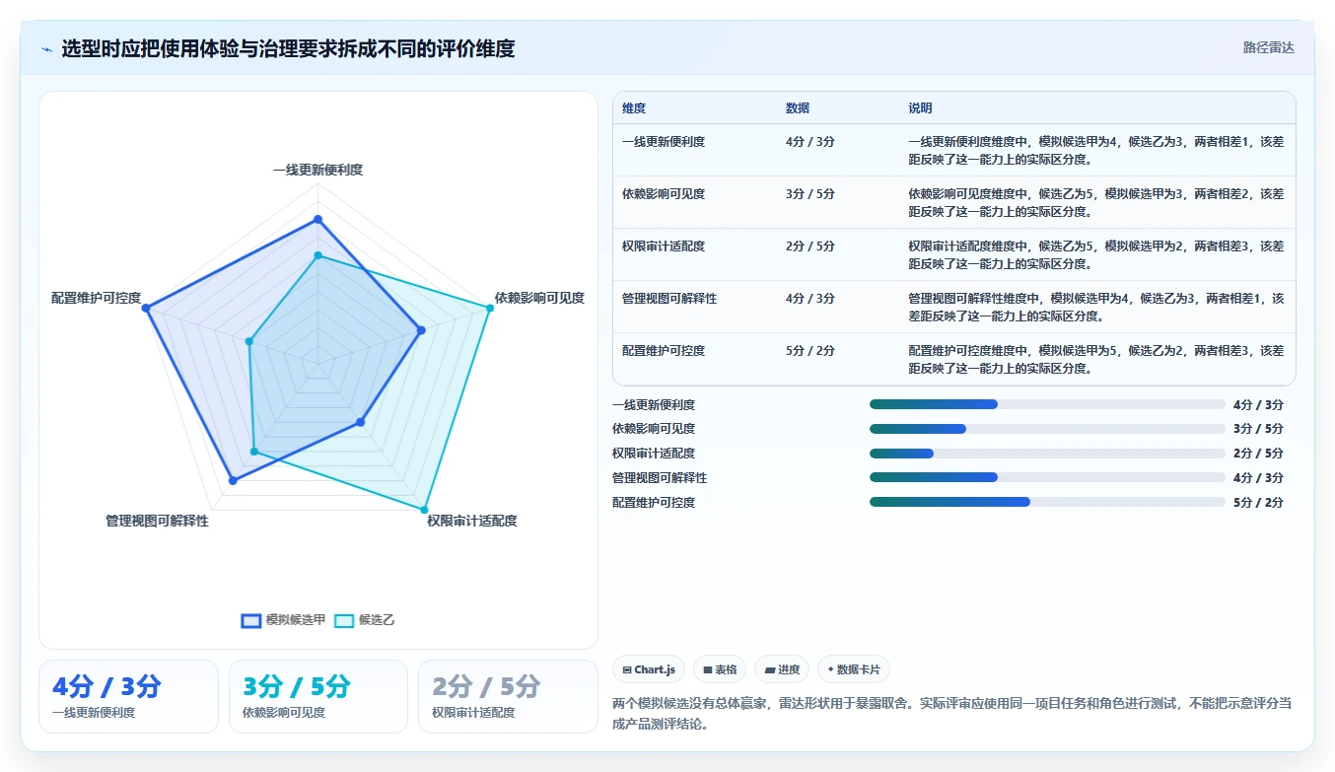
Task: Click the 数据 column header
Action: (x=798, y=108)
